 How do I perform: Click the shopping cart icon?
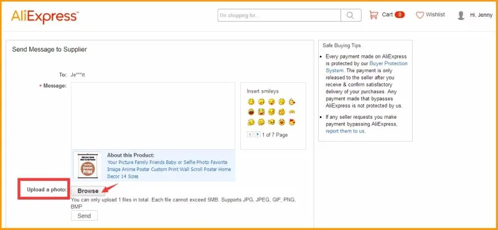[374, 15]
